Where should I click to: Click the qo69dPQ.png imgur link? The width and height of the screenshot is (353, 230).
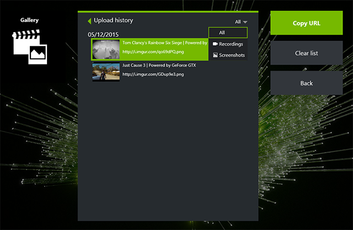[x=153, y=52]
